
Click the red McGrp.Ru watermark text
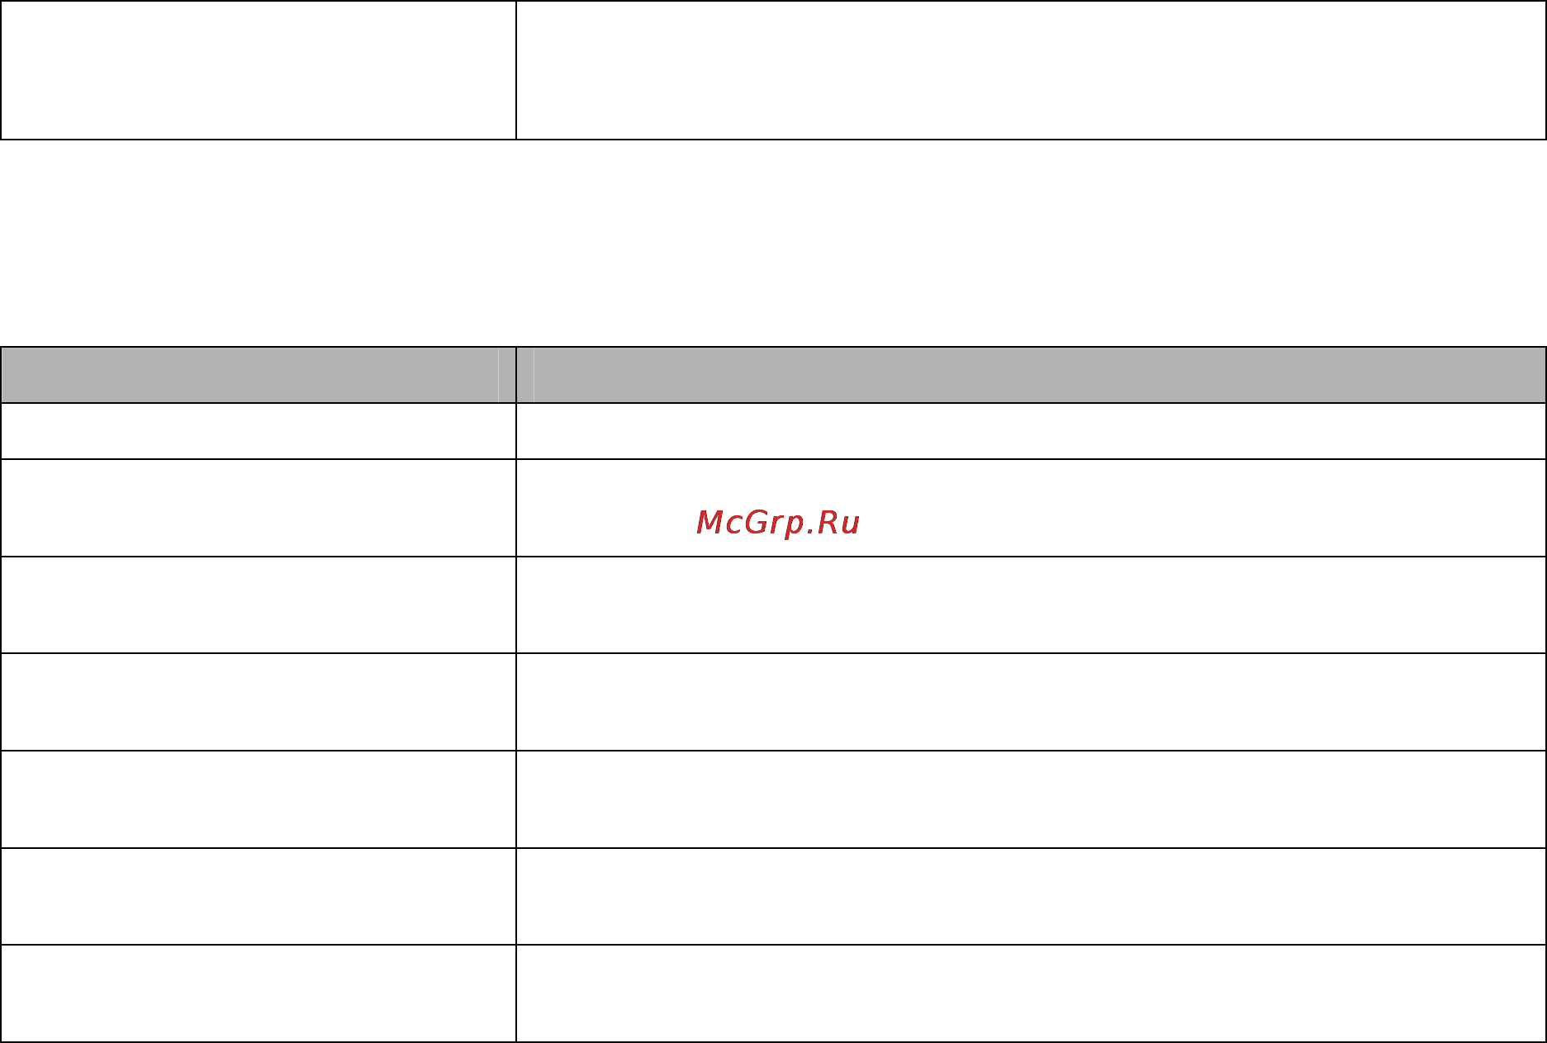coord(778,523)
